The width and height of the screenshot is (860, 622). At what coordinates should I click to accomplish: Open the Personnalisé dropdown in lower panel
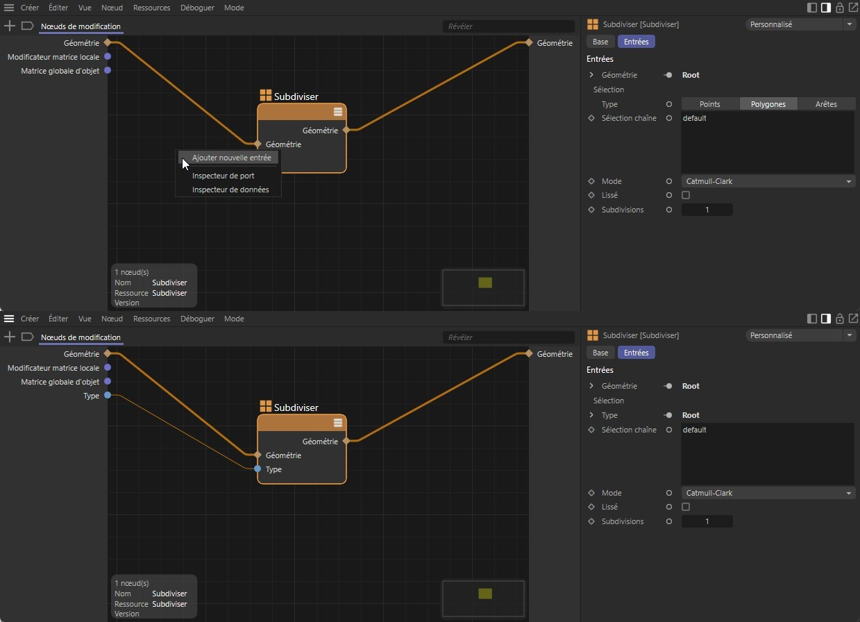[800, 335]
